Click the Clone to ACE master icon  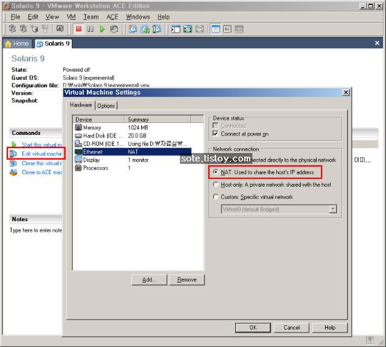[13, 172]
